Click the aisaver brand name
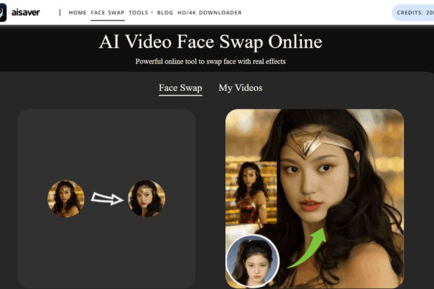Viewport: 434px width, 289px height. [x=25, y=13]
